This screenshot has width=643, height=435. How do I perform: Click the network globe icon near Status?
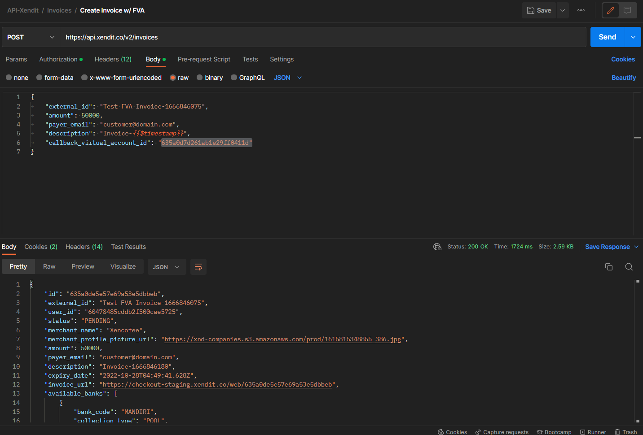coord(437,247)
